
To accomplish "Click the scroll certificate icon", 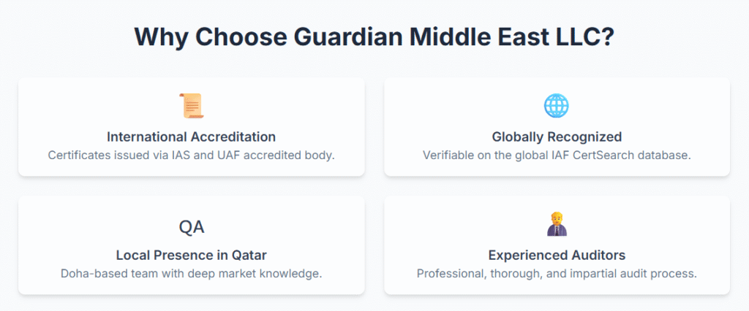I will (191, 106).
